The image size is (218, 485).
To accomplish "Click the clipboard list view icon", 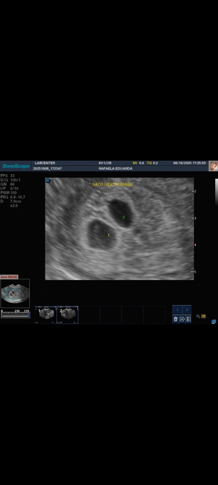I will coord(189,319).
